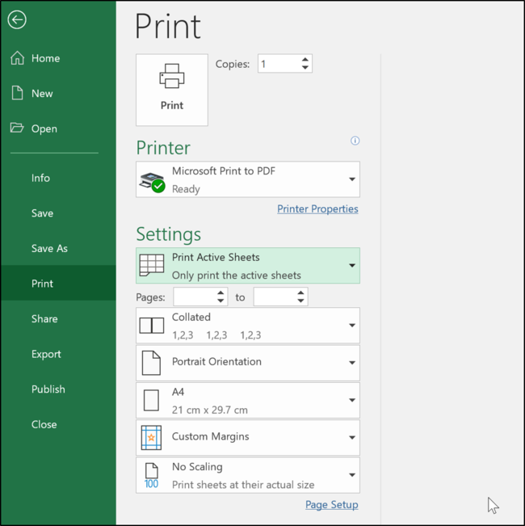525x526 pixels.
Task: Open the Portrait Orientation dropdown
Action: click(x=352, y=363)
